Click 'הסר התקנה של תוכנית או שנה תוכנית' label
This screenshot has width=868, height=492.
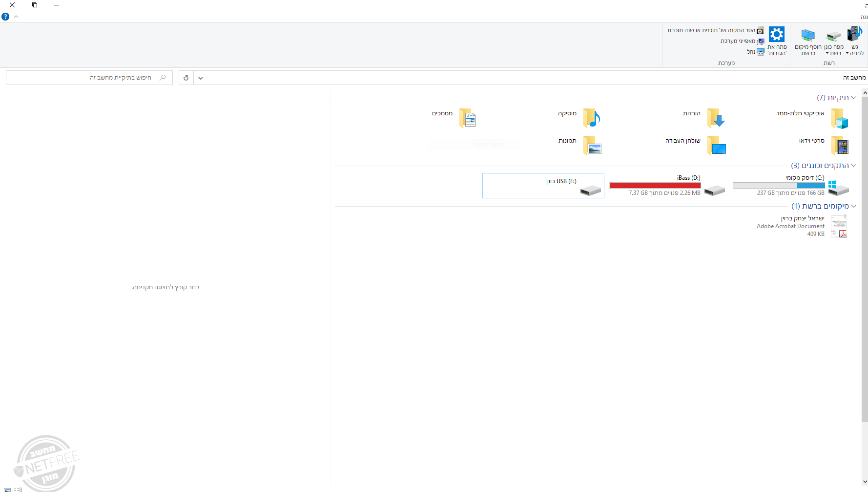pyautogui.click(x=711, y=30)
